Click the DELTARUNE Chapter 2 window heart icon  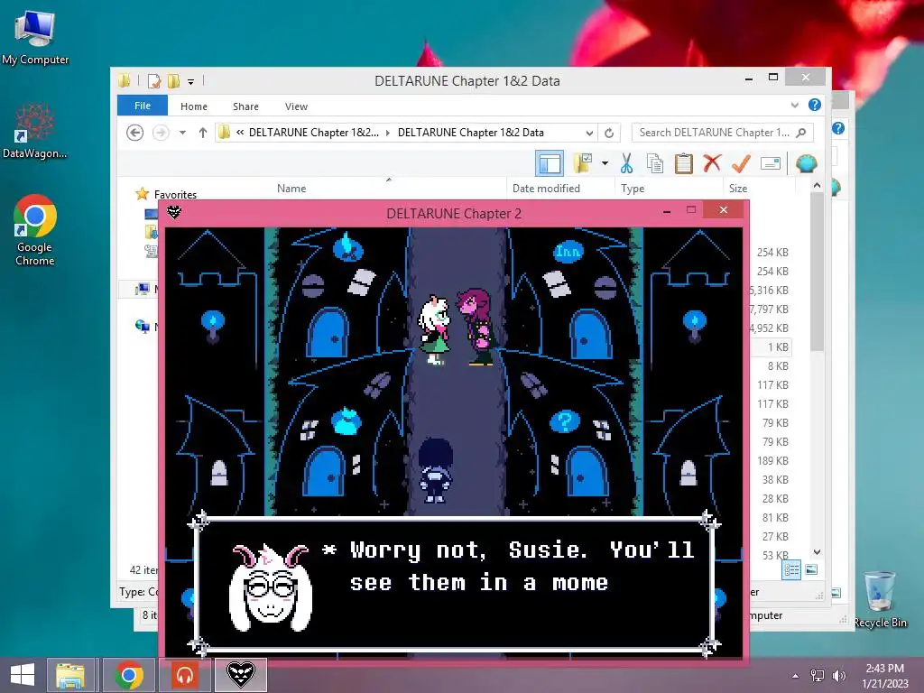[x=174, y=212]
